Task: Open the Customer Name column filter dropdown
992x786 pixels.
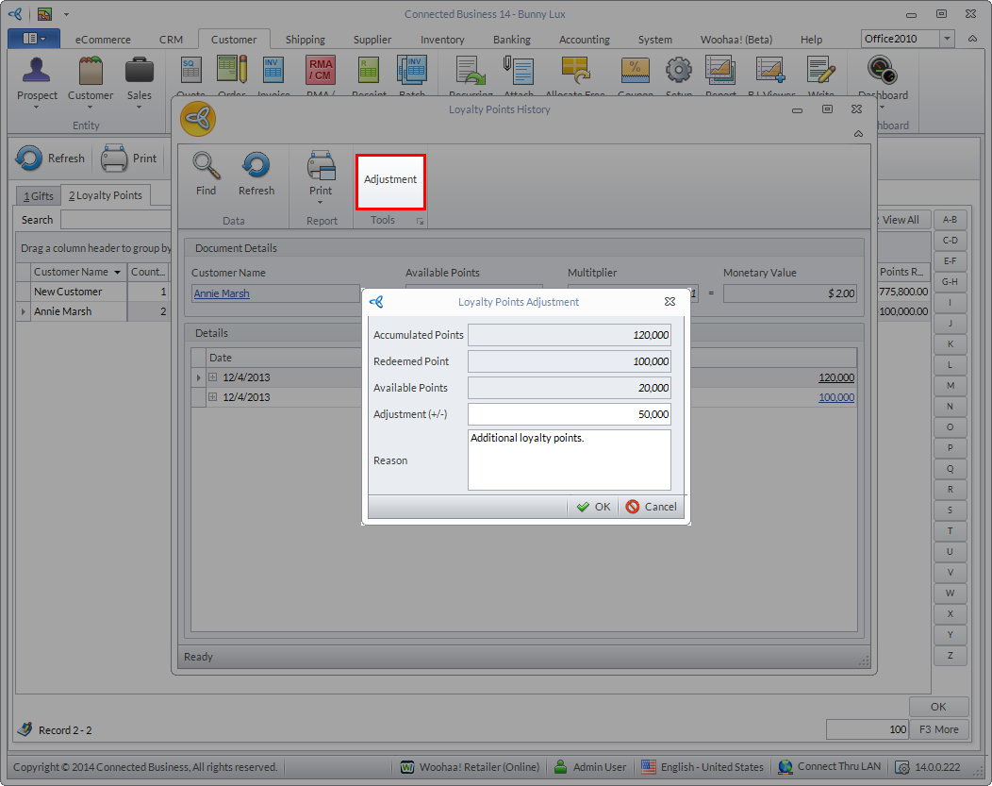Action: 118,273
